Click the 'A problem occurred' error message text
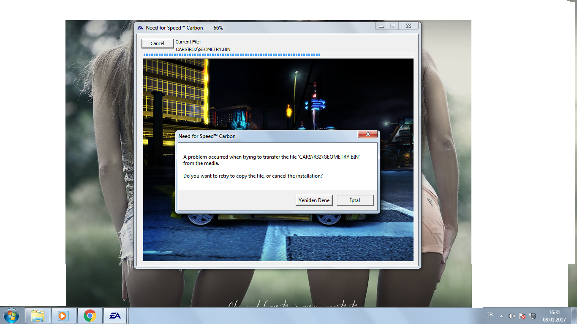Viewport: 577px width, 324px height. pyautogui.click(x=271, y=160)
